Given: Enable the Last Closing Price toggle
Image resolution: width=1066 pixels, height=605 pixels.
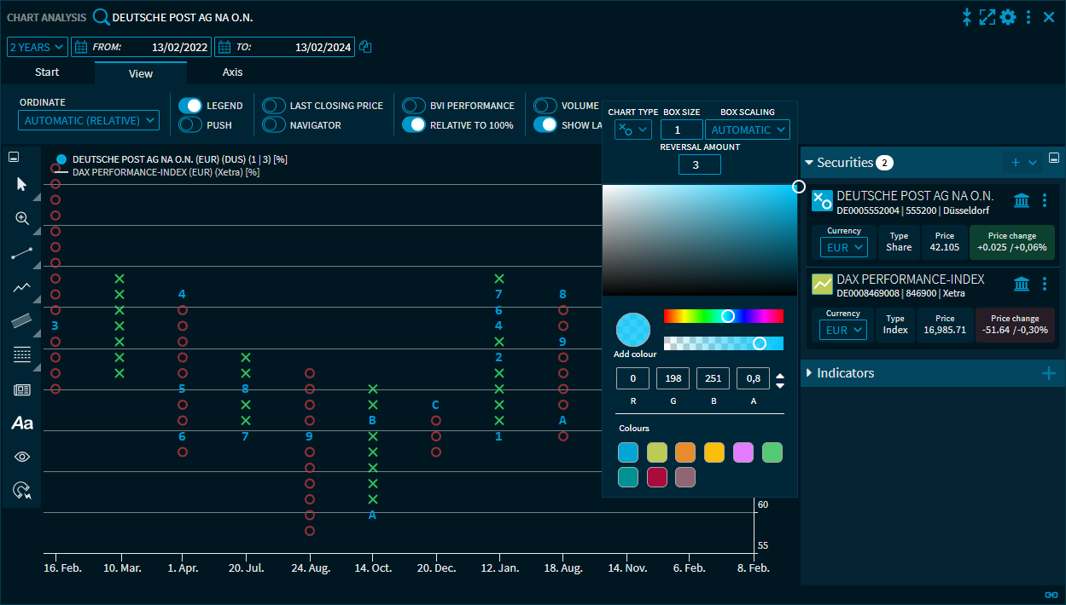Looking at the screenshot, I should pyautogui.click(x=274, y=106).
